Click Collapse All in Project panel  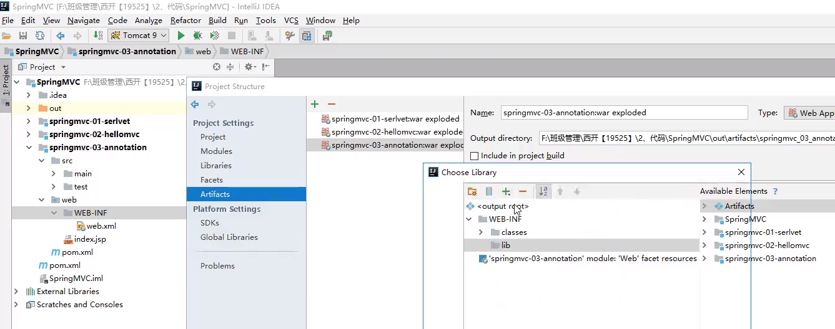point(230,67)
